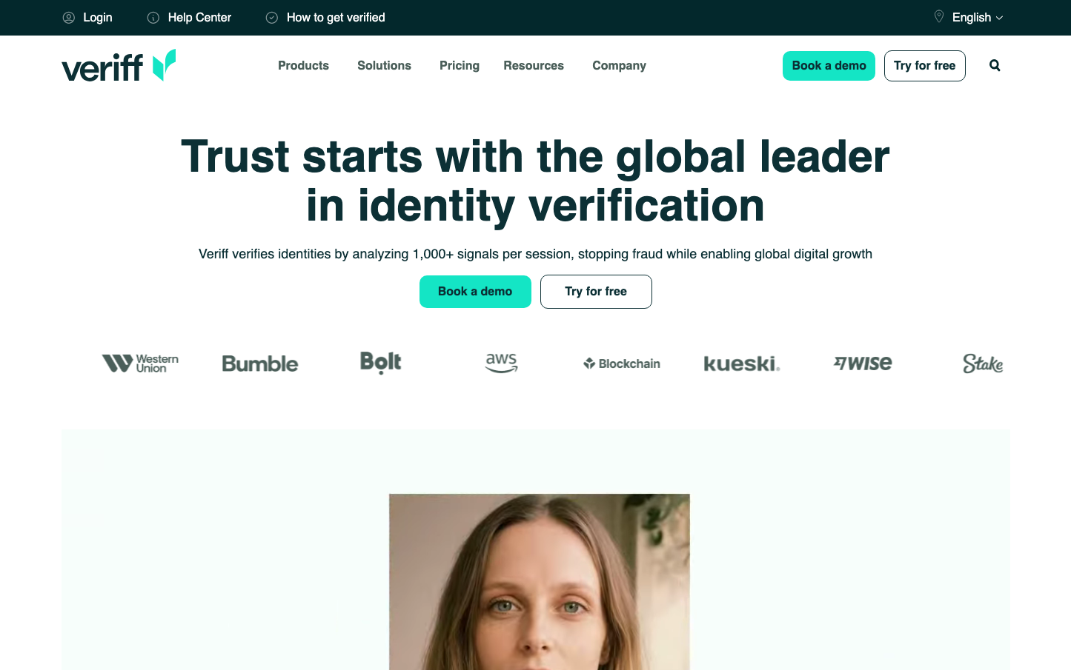1071x670 pixels.
Task: Click the Login user icon
Action: 69,18
